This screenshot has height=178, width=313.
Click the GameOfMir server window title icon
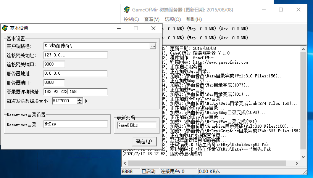click(127, 10)
